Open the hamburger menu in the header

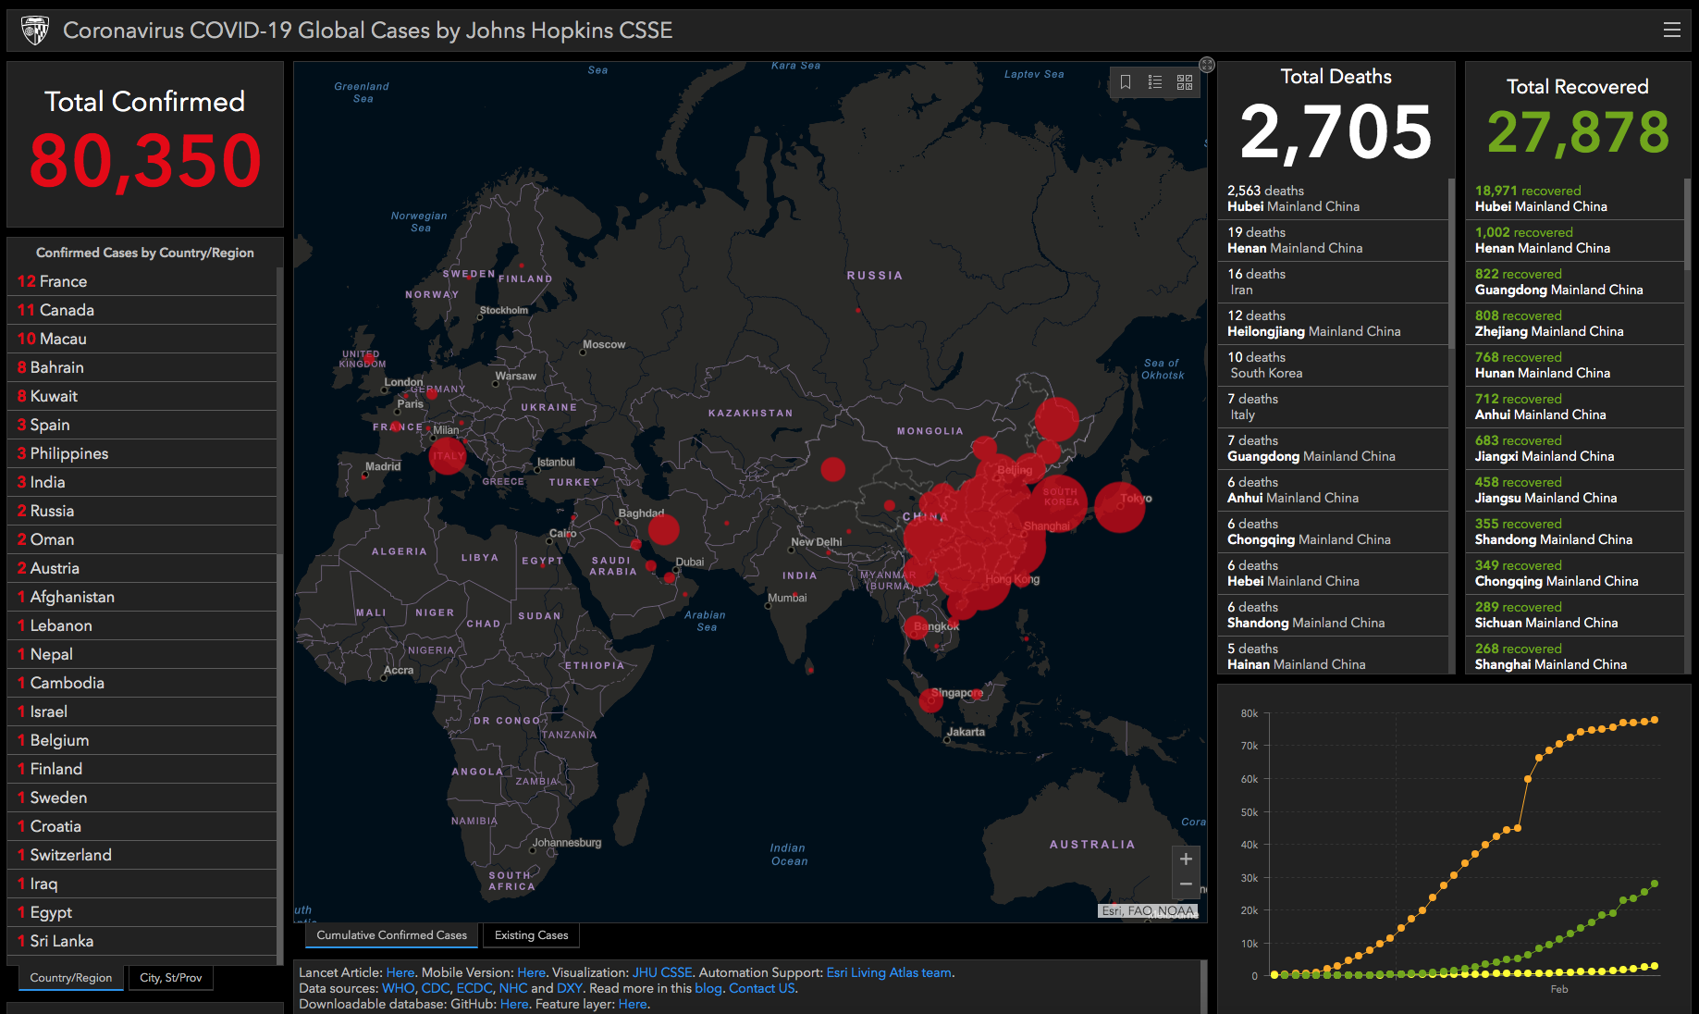[1671, 31]
